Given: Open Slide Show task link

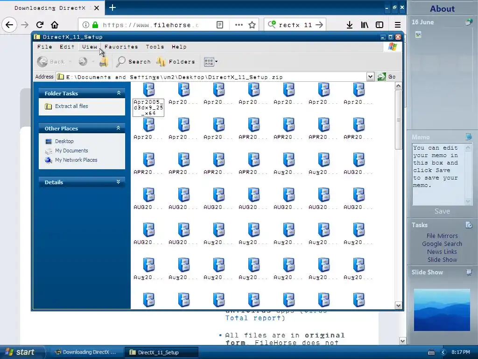Looking at the screenshot, I should (442, 259).
